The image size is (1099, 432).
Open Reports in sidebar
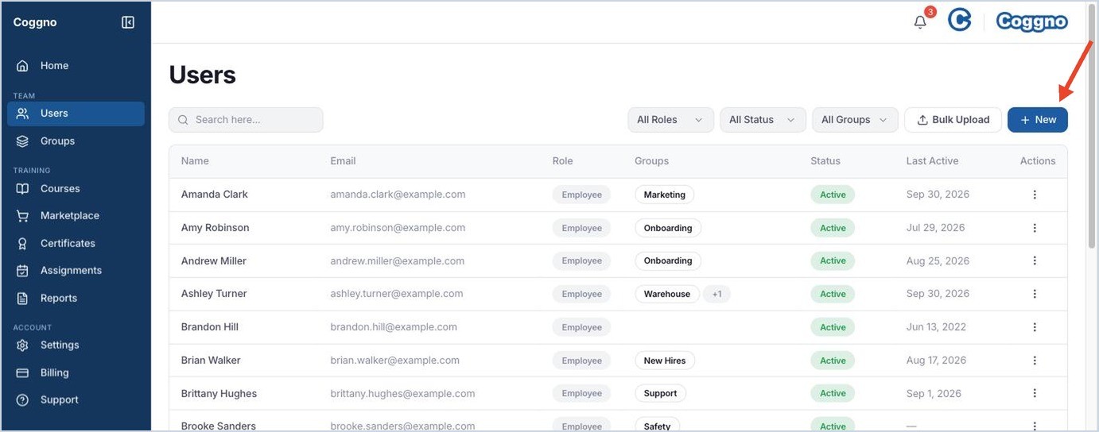click(76, 299)
